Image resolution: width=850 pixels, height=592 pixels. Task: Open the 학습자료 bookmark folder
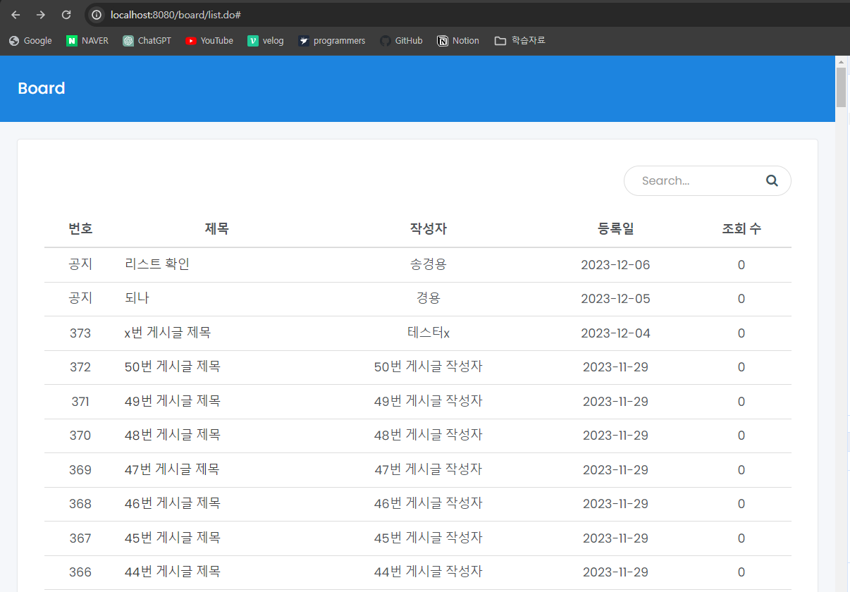520,41
